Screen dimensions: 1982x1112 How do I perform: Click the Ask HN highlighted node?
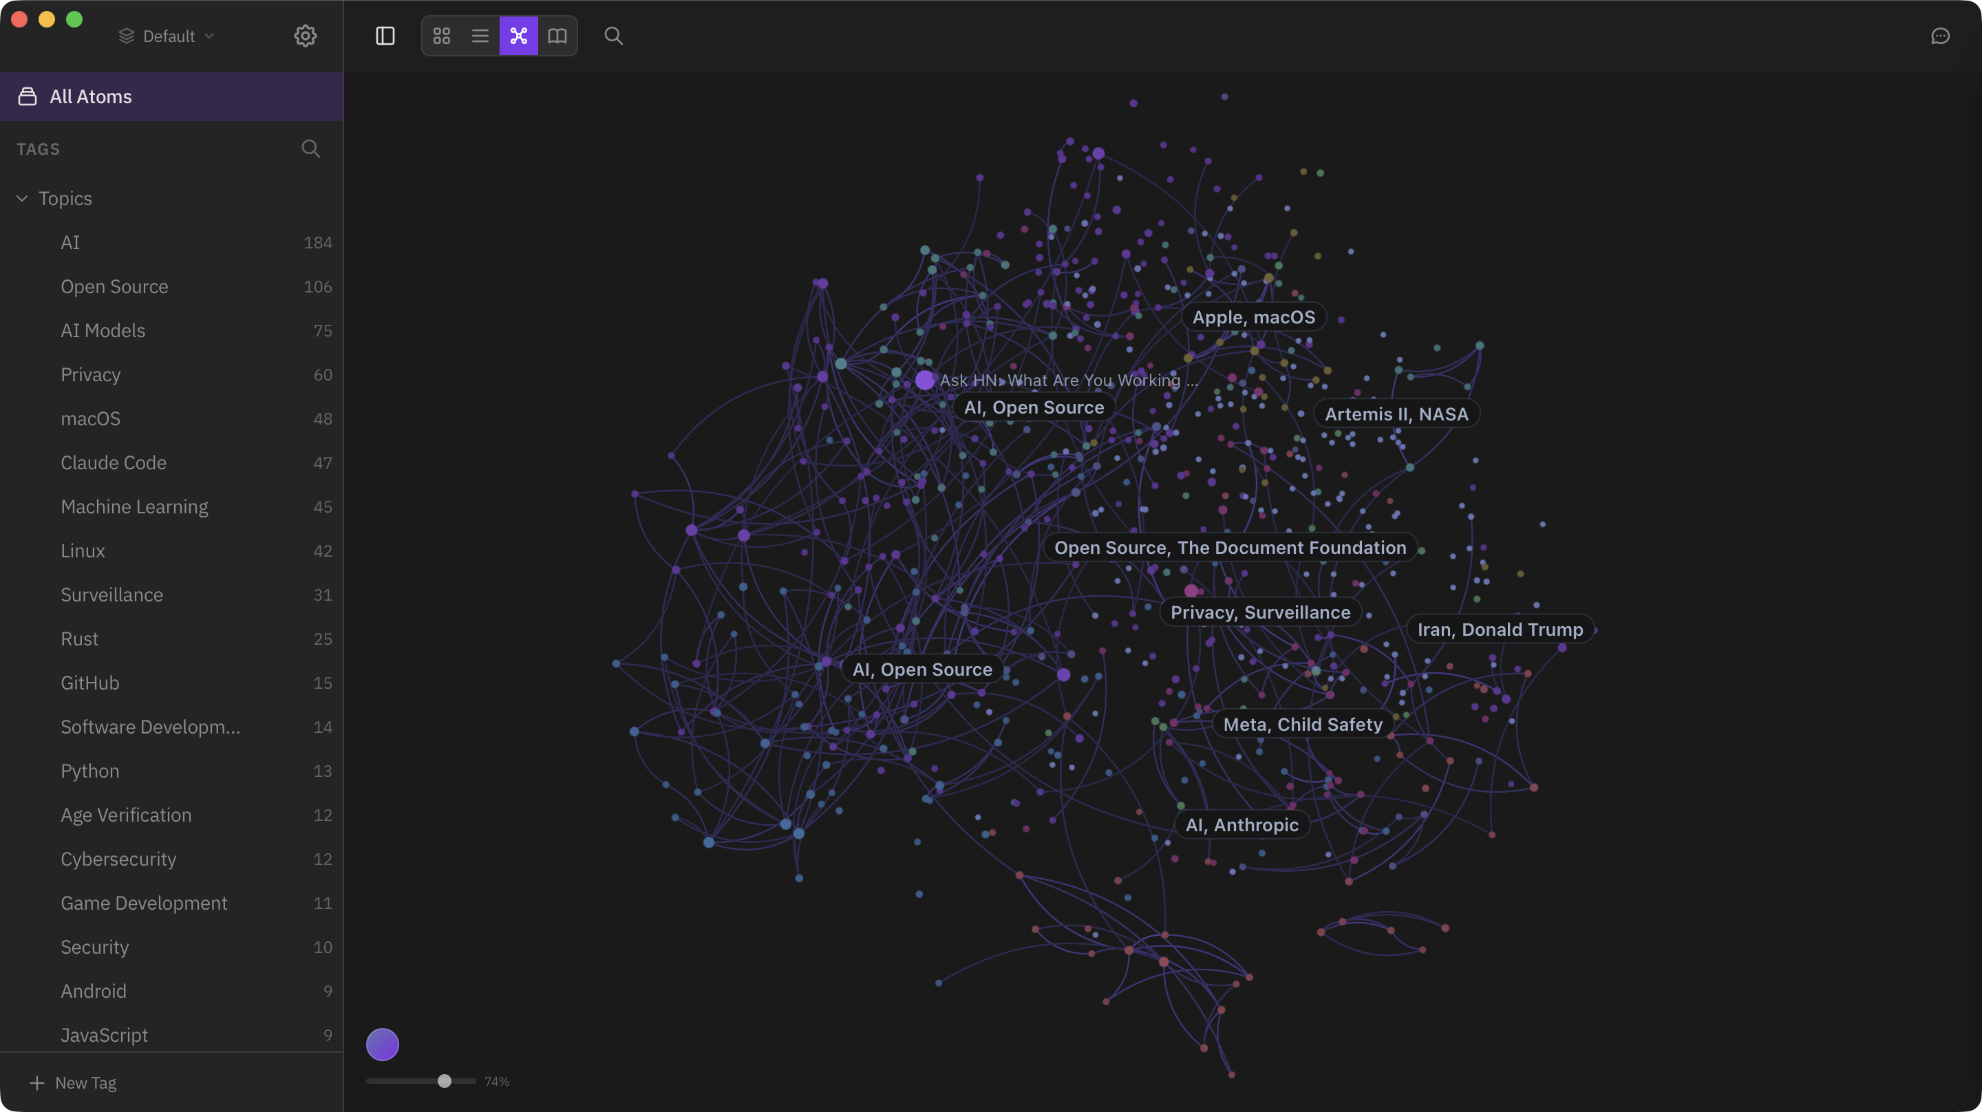click(x=924, y=380)
